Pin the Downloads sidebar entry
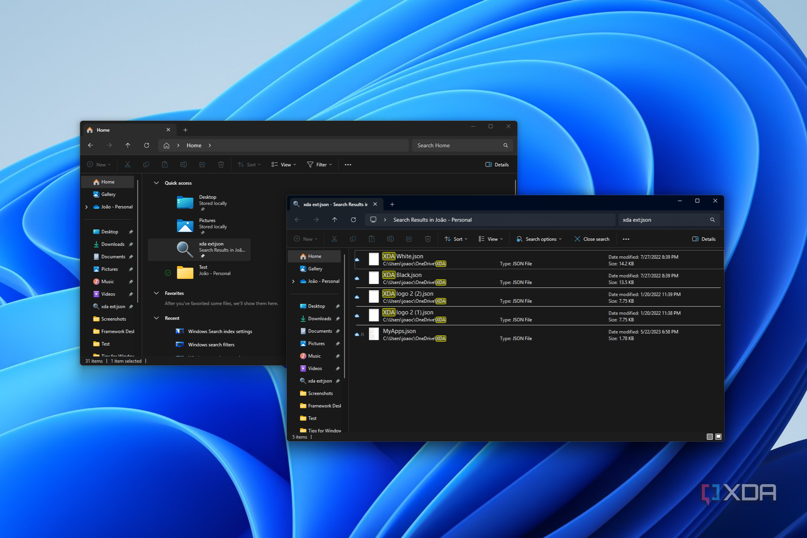 pos(337,318)
